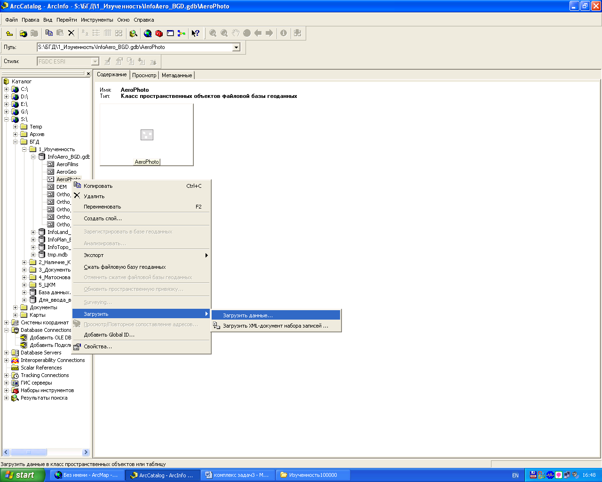Select Добавить Global ID... menu entry
Image resolution: width=602 pixels, height=482 pixels.
(141, 335)
